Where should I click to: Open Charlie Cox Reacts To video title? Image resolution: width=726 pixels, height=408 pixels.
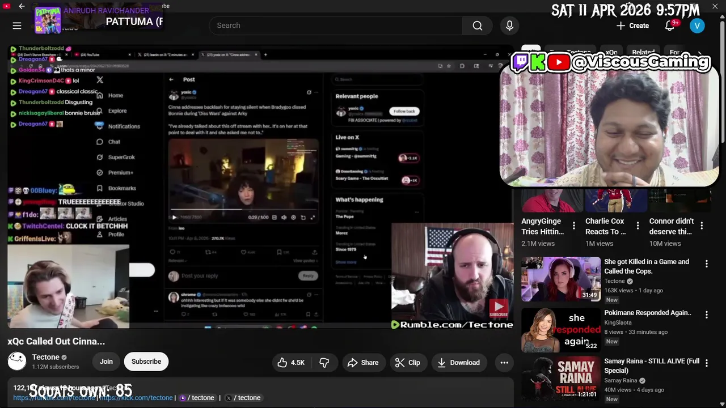tap(606, 226)
